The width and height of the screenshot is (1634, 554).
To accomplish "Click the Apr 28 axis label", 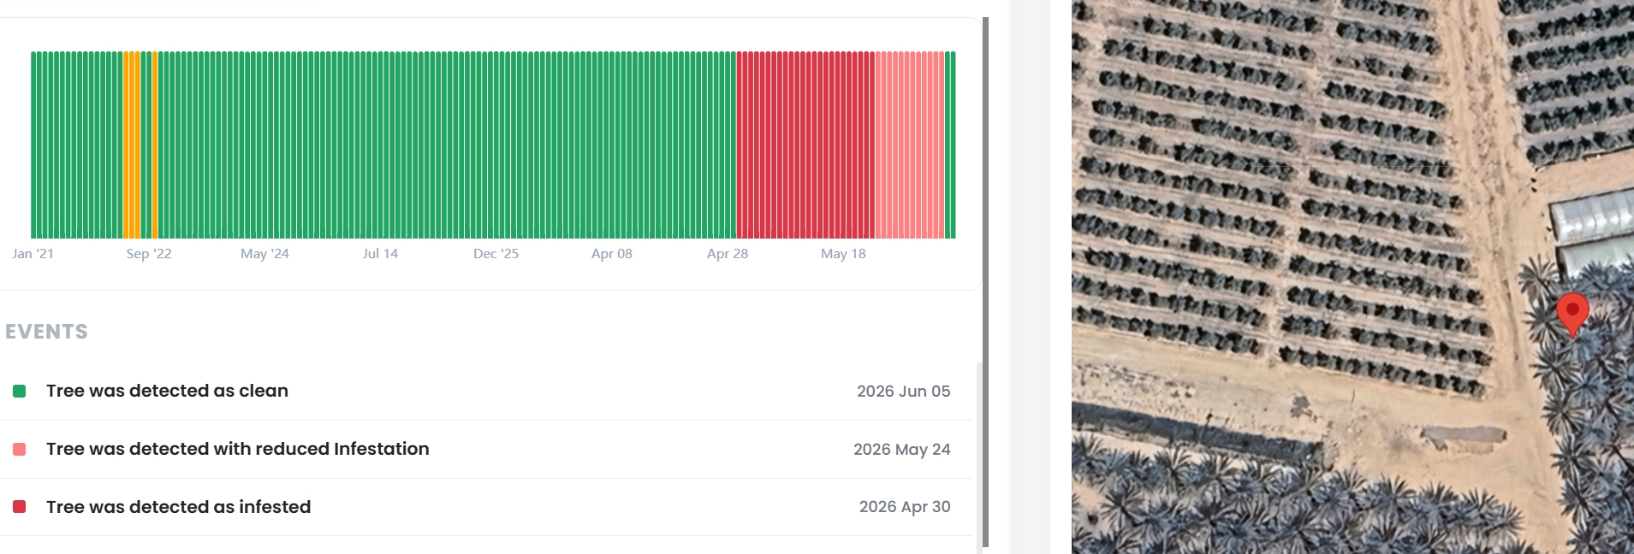I will coord(728,254).
